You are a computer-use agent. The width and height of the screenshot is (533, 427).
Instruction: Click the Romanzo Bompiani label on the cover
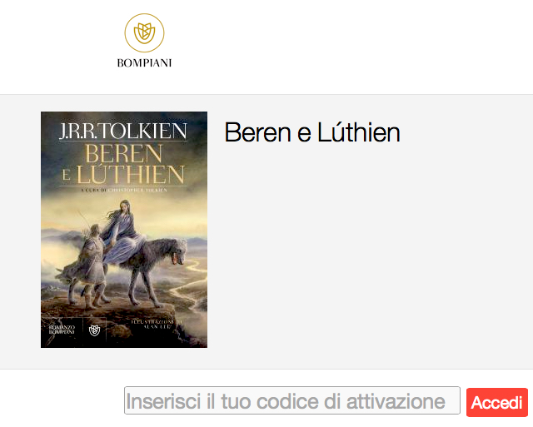62,330
